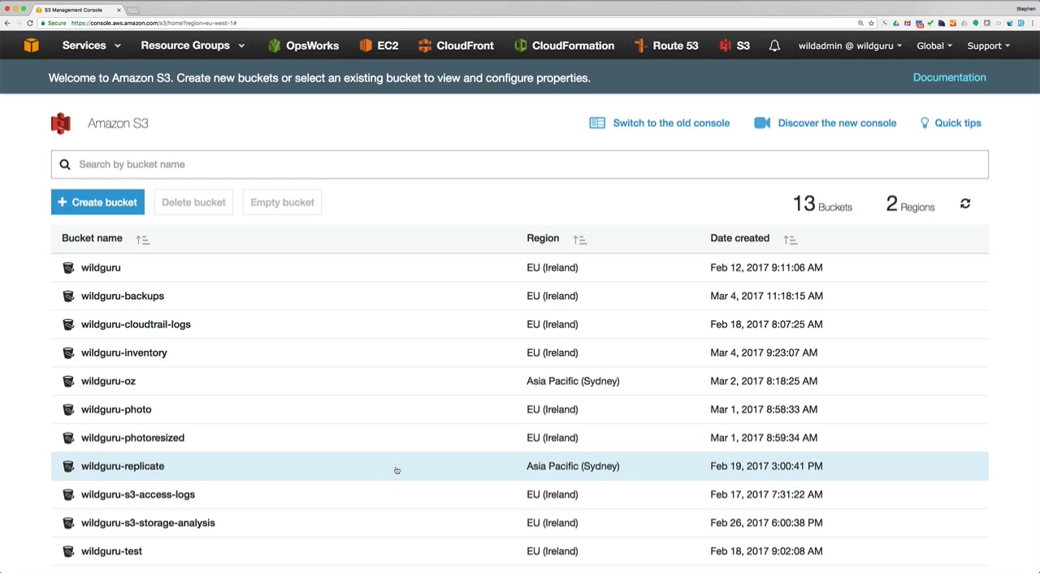Click the Bucket name column header
Screen dimensions: 1040x585
pos(92,238)
